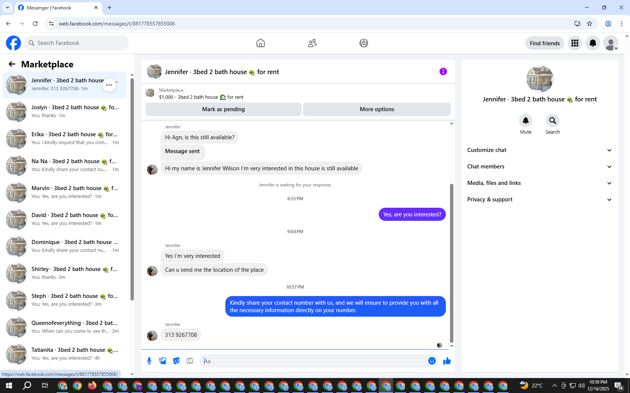This screenshot has height=393, width=630.
Task: Open the account profile avatar menu
Action: [x=611, y=43]
